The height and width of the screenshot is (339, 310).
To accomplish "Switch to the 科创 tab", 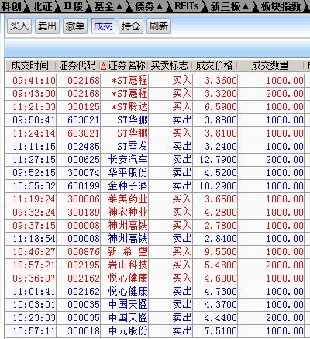I will (x=11, y=6).
